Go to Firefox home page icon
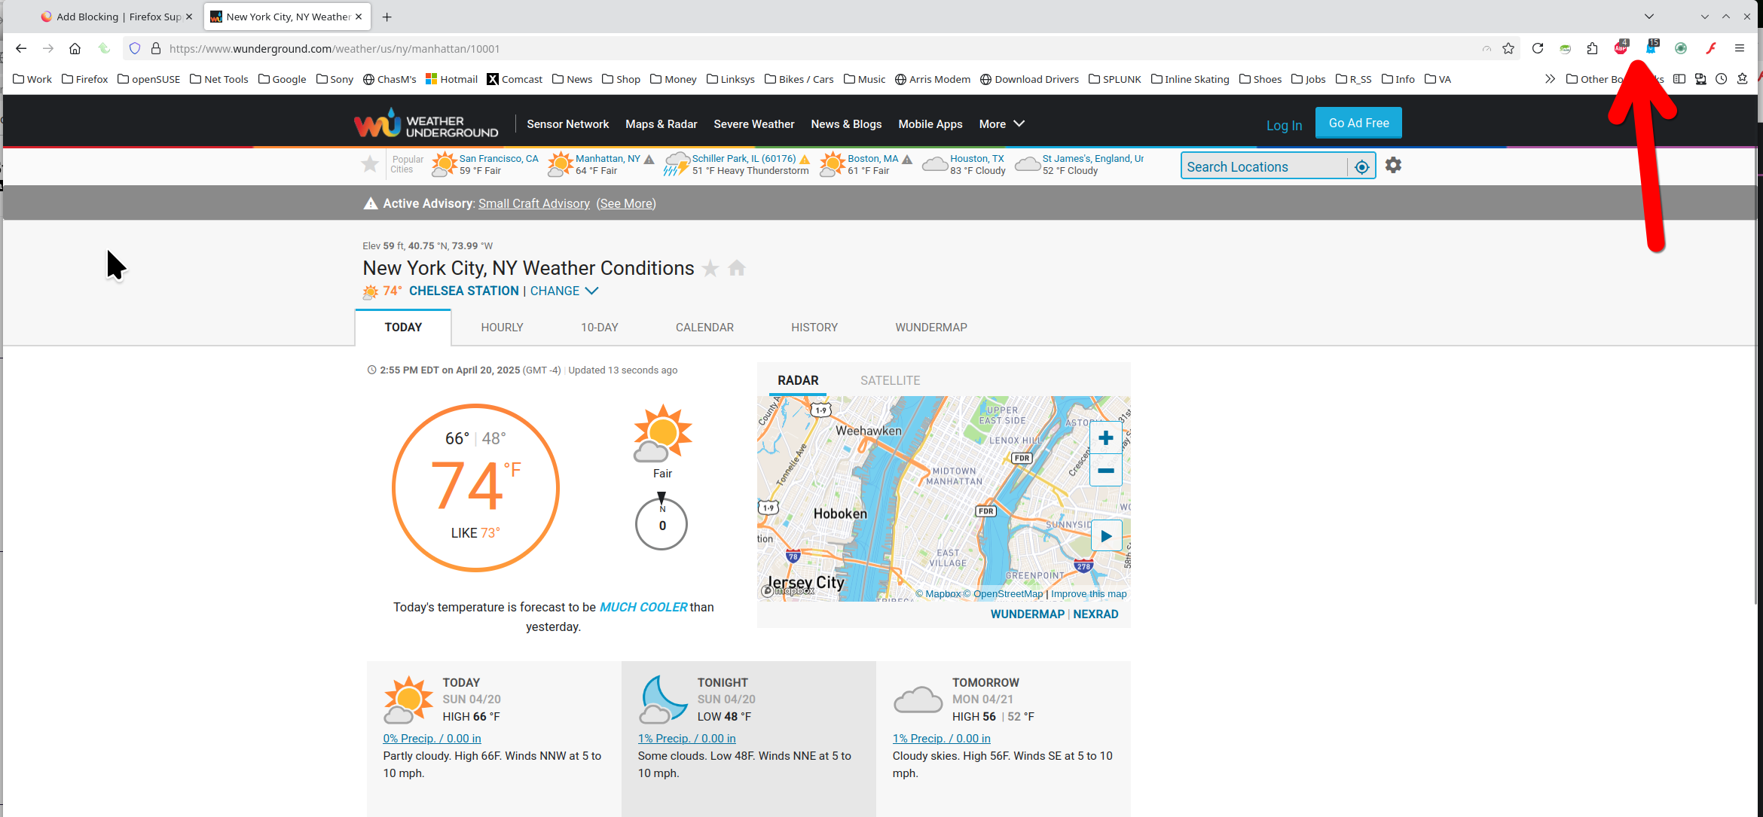The height and width of the screenshot is (817, 1763). [75, 48]
